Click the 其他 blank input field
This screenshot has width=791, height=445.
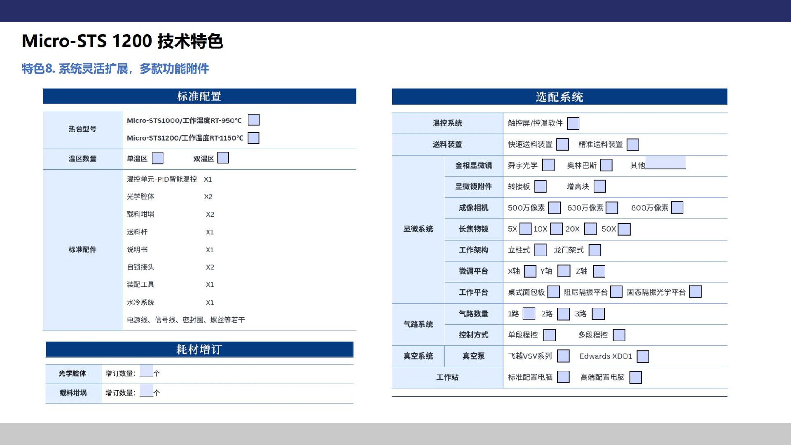click(x=665, y=163)
